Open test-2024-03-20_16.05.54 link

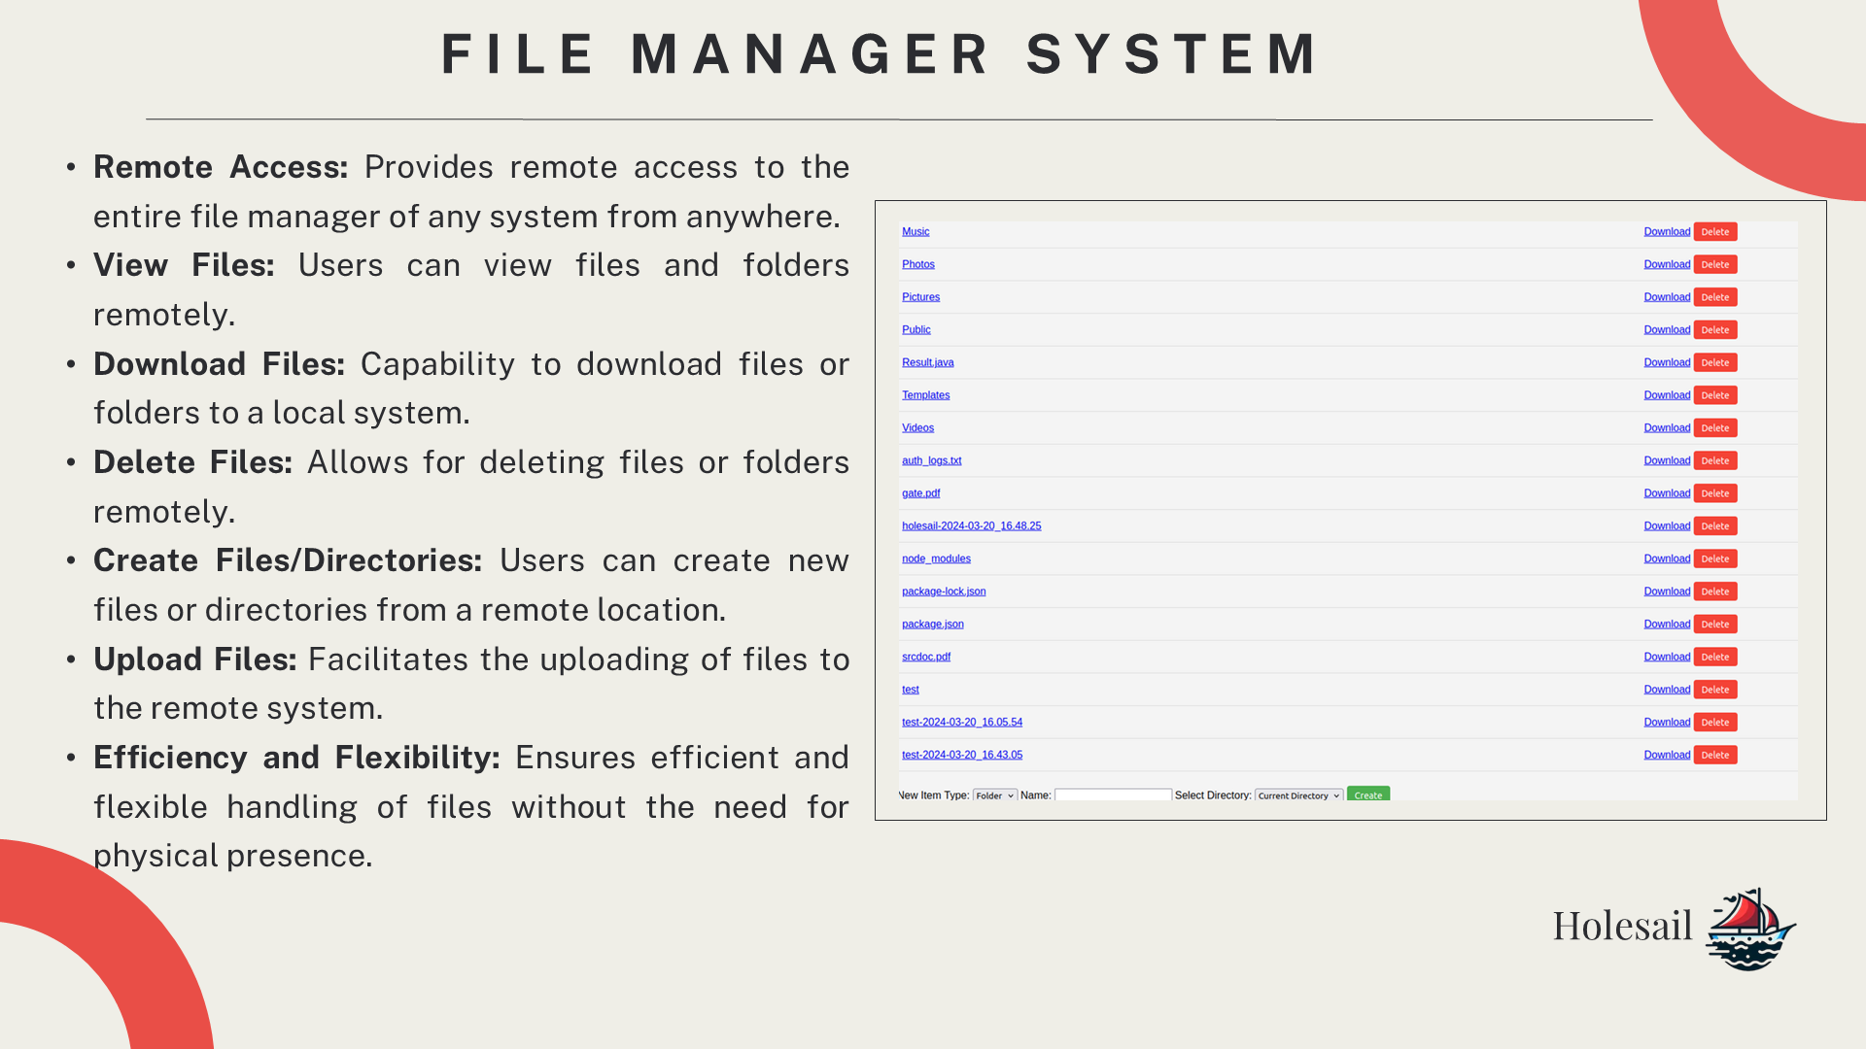point(962,723)
